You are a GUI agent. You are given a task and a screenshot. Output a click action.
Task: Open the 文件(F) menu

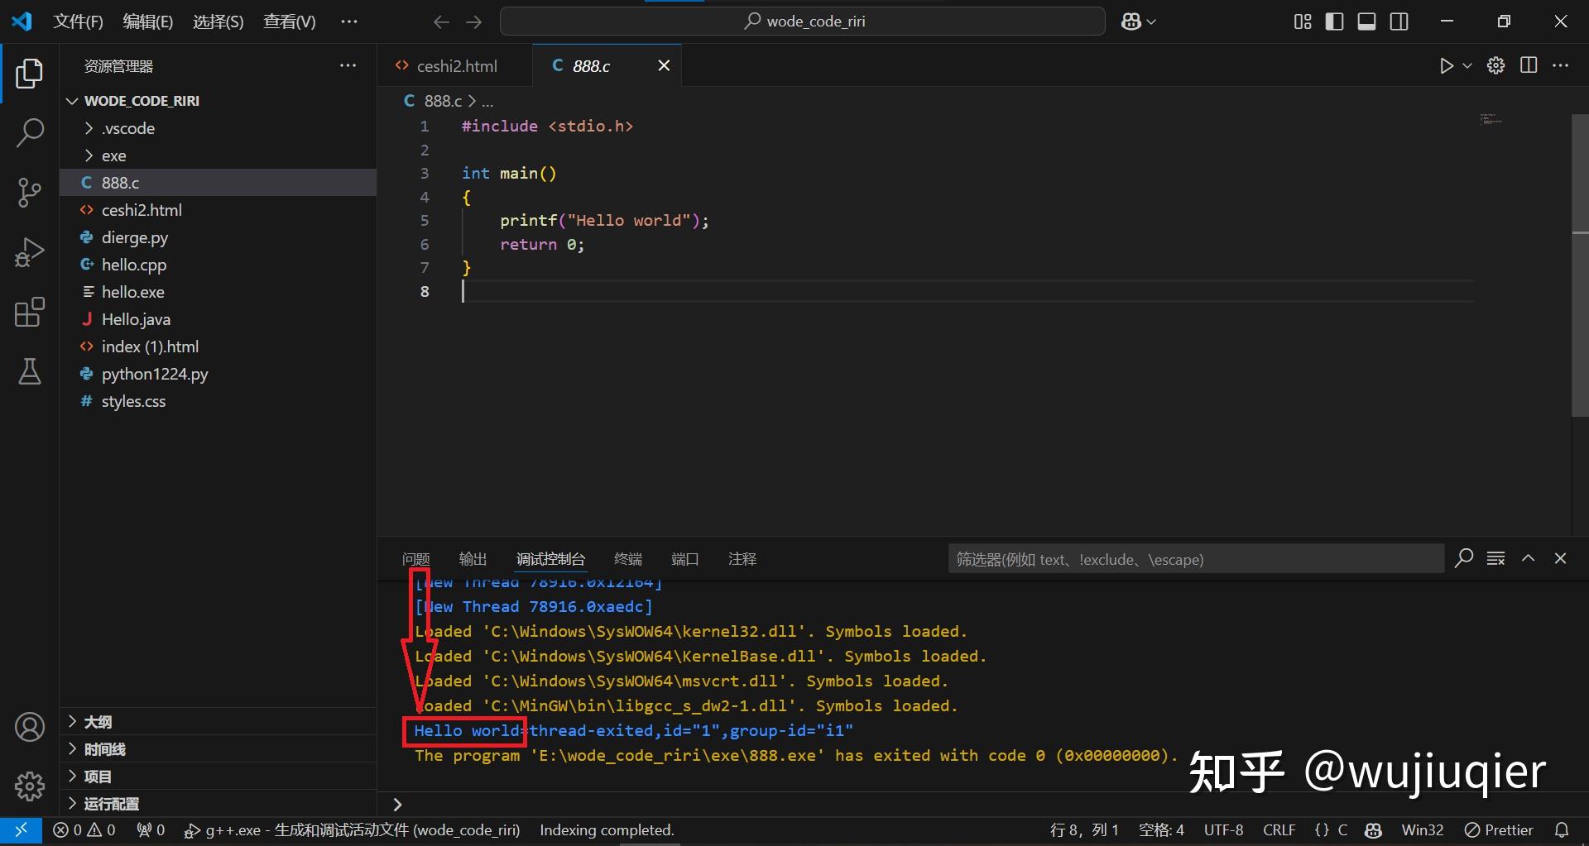(x=78, y=22)
